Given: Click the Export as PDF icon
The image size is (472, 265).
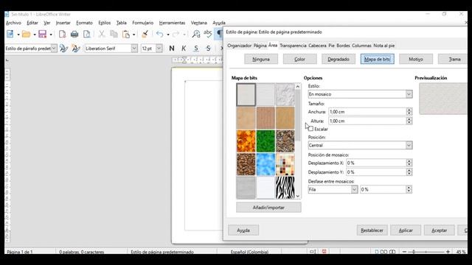Looking at the screenshot, I should point(62,35).
